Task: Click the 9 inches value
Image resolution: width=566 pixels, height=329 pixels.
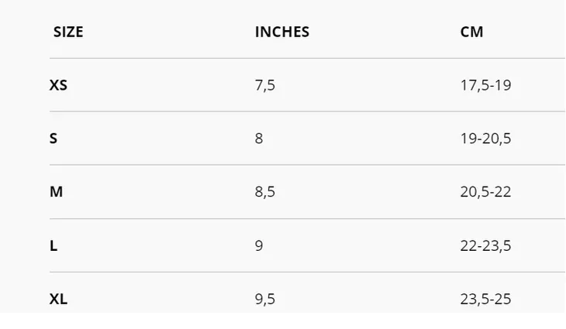Action: click(x=259, y=245)
